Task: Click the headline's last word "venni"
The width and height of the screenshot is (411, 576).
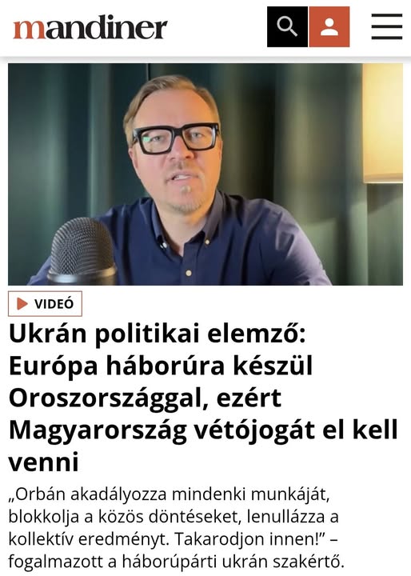Action: (44, 462)
